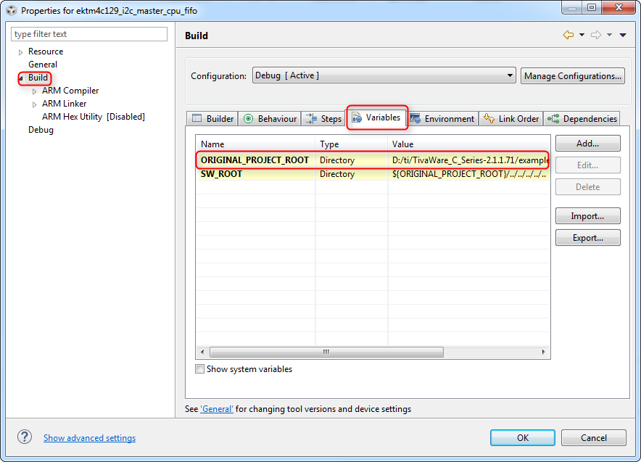
Task: Click the Environment tab icon
Action: [x=415, y=118]
